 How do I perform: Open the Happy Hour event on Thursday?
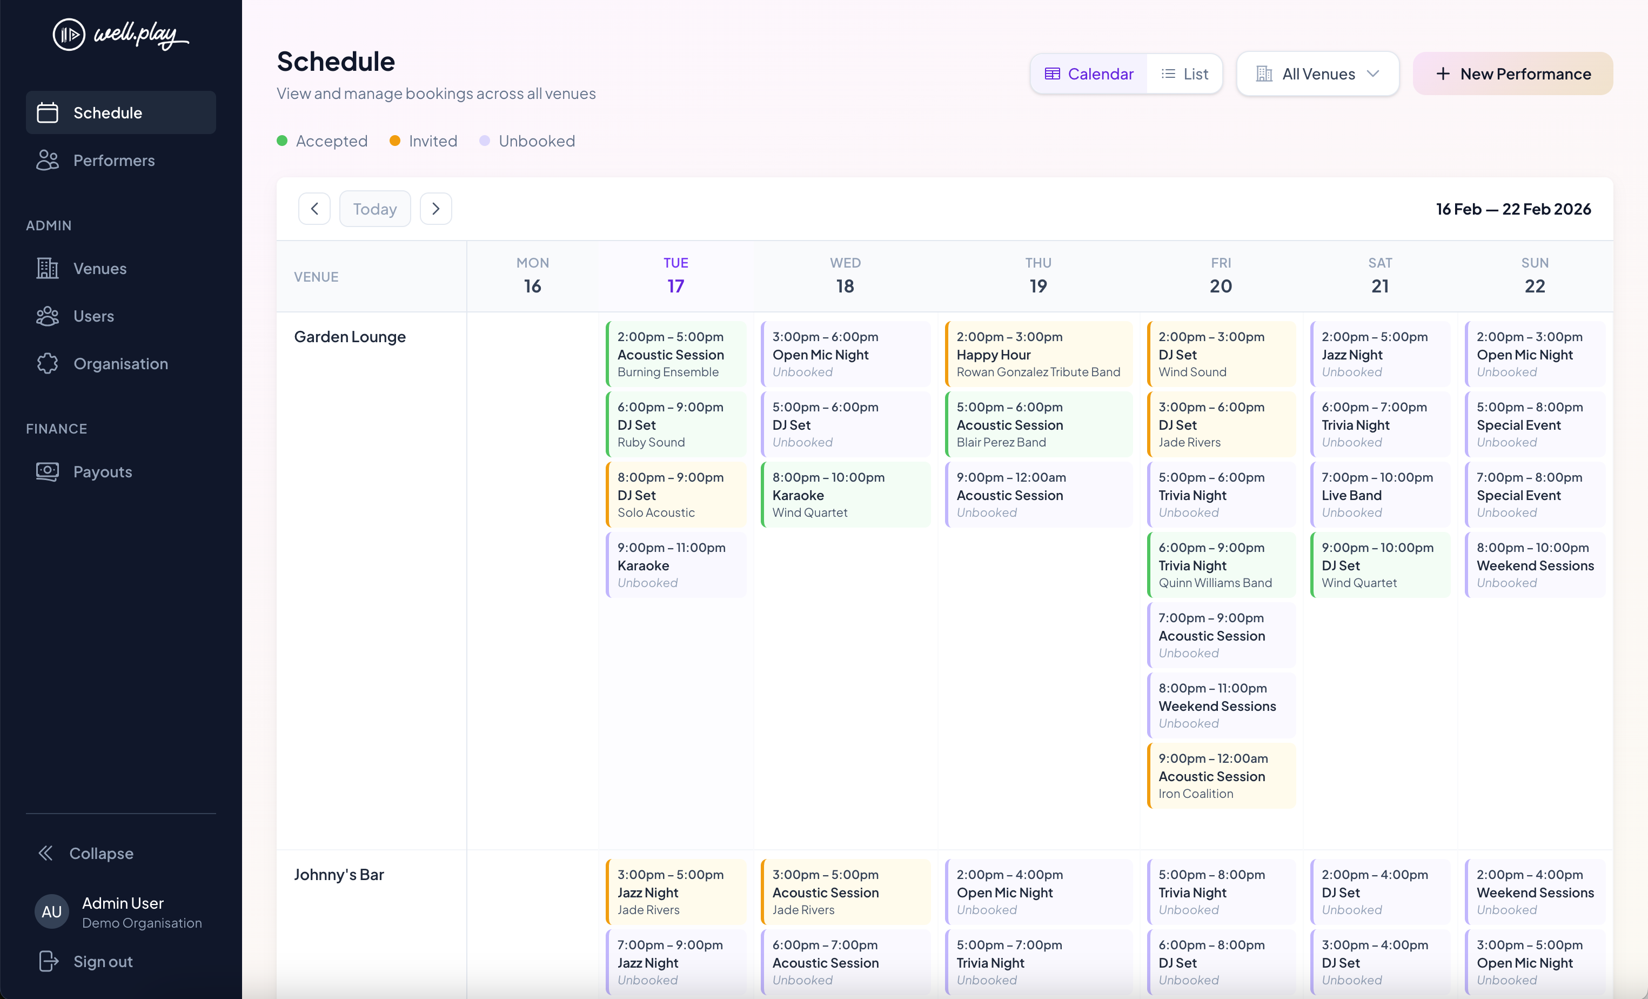point(1037,354)
